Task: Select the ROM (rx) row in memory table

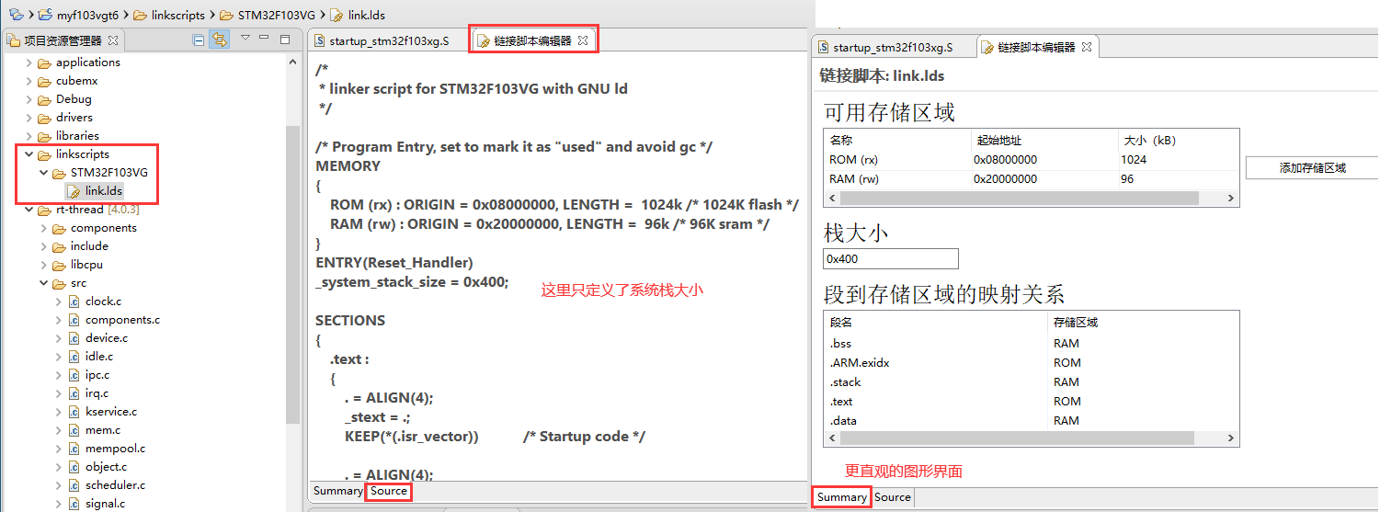Action: coord(1031,159)
